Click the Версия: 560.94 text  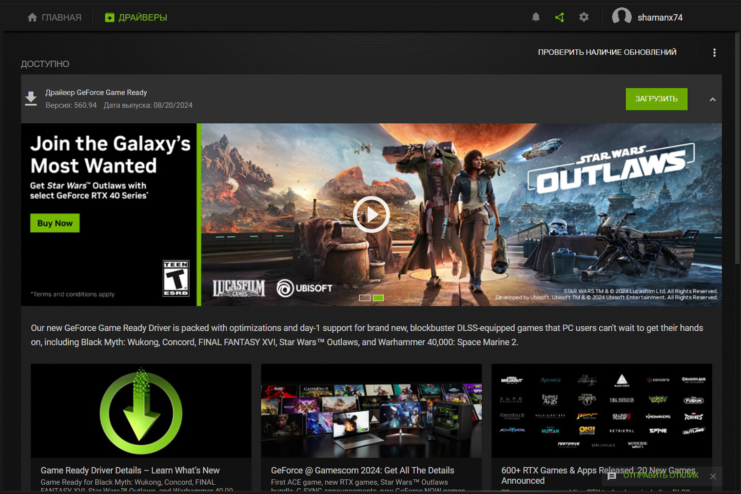tap(71, 105)
